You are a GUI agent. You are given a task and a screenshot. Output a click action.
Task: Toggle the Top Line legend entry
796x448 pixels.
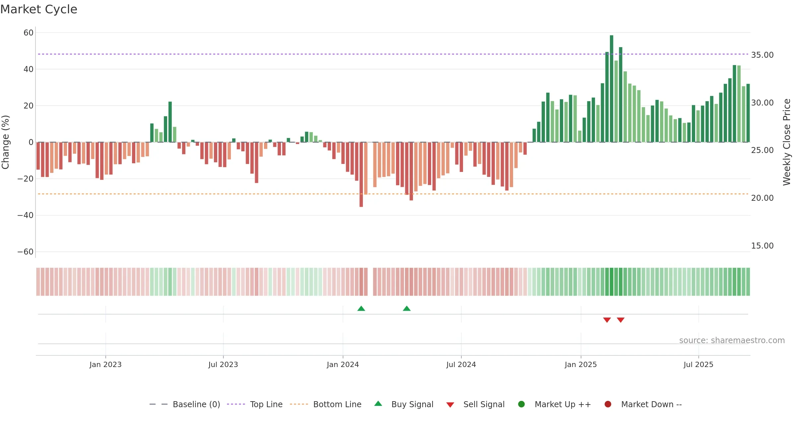255,404
